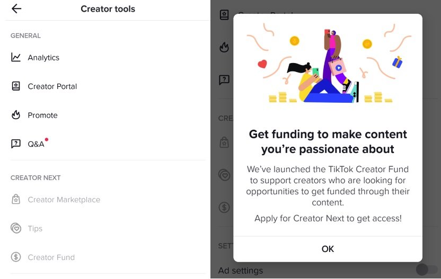
Task: Tap the Creator Fund dollar icon
Action: coord(16,257)
